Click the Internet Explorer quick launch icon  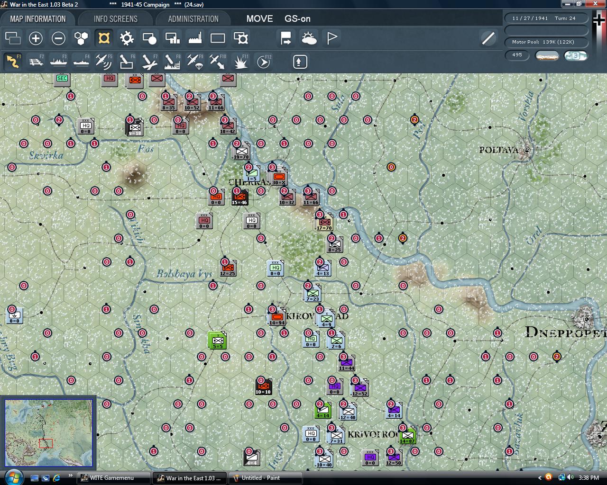click(x=56, y=478)
